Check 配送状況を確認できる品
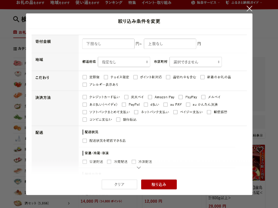This screenshot has width=278, height=208. click(x=85, y=140)
